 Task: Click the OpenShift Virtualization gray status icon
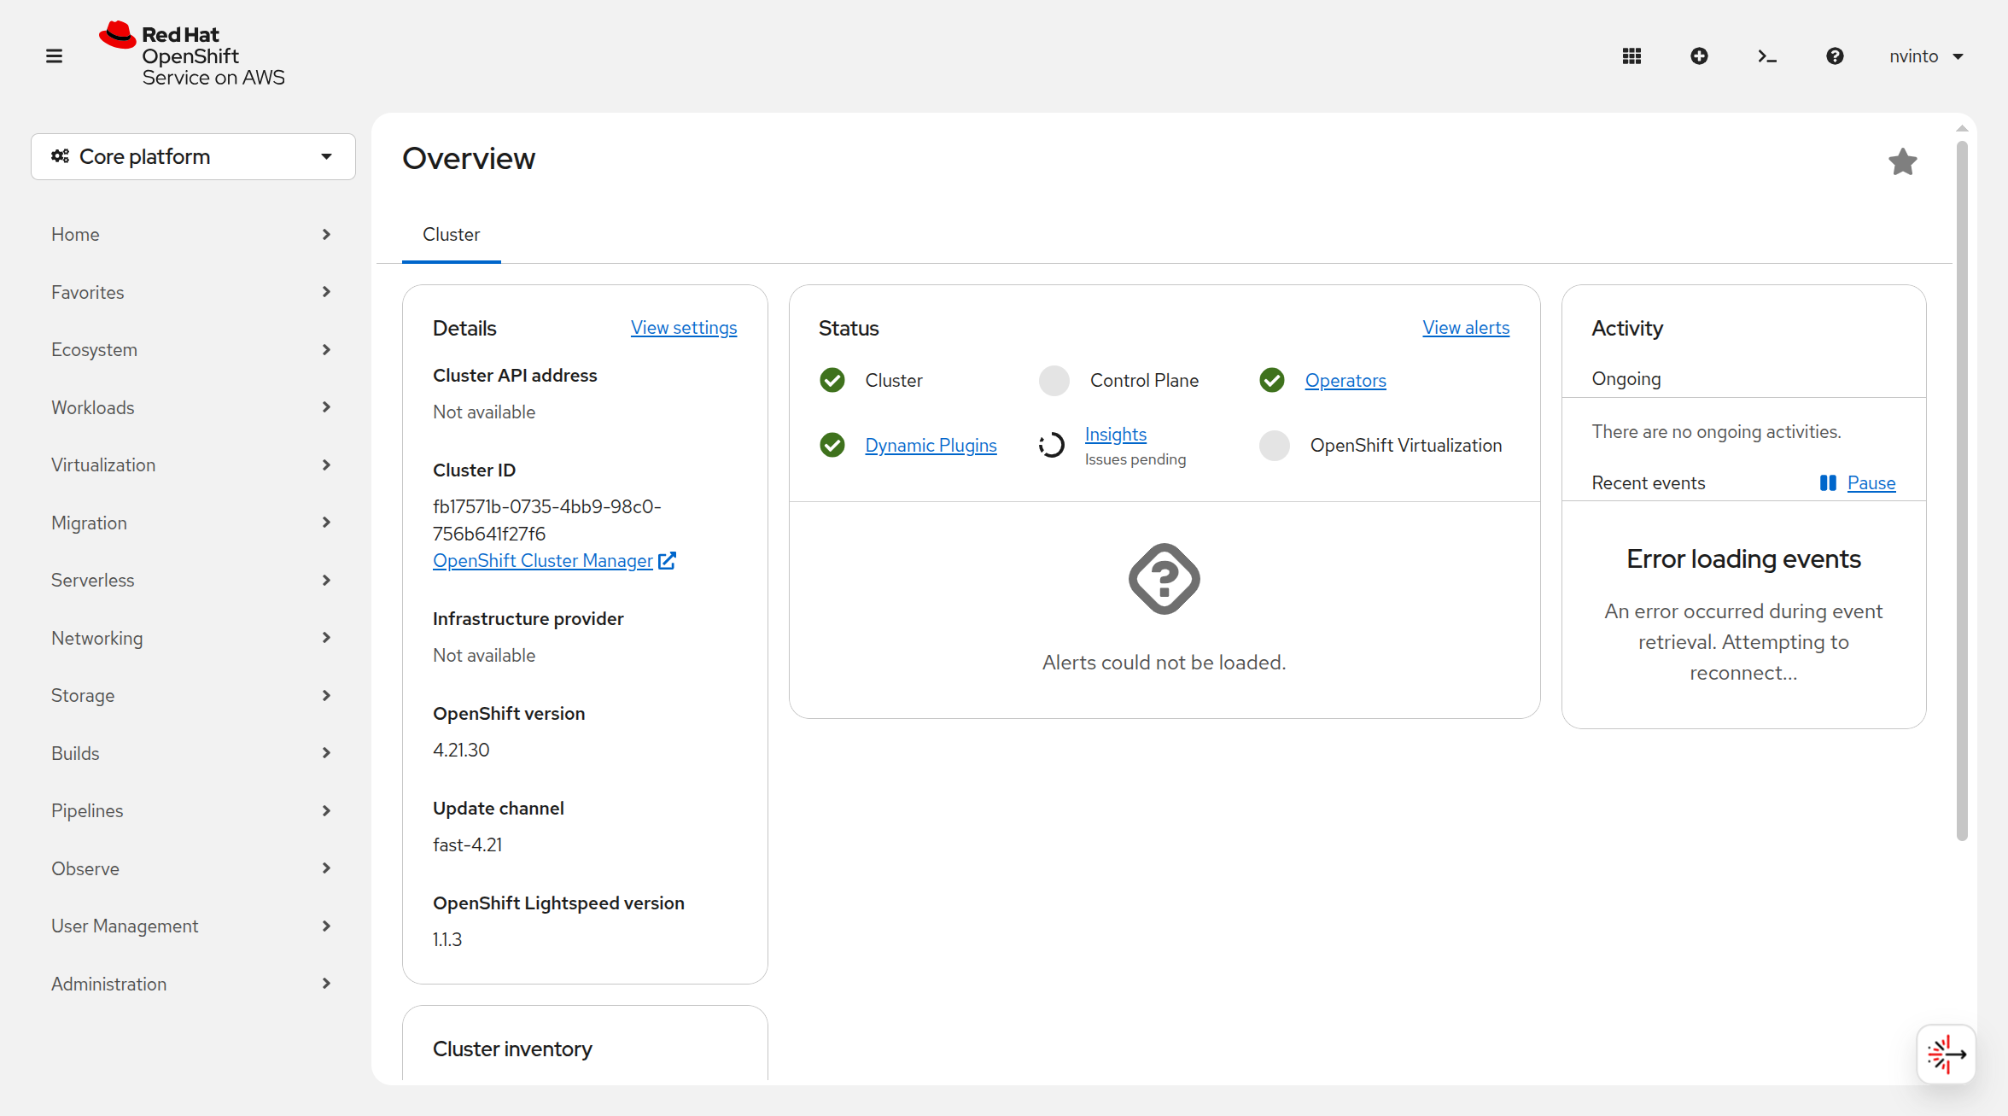click(x=1275, y=445)
